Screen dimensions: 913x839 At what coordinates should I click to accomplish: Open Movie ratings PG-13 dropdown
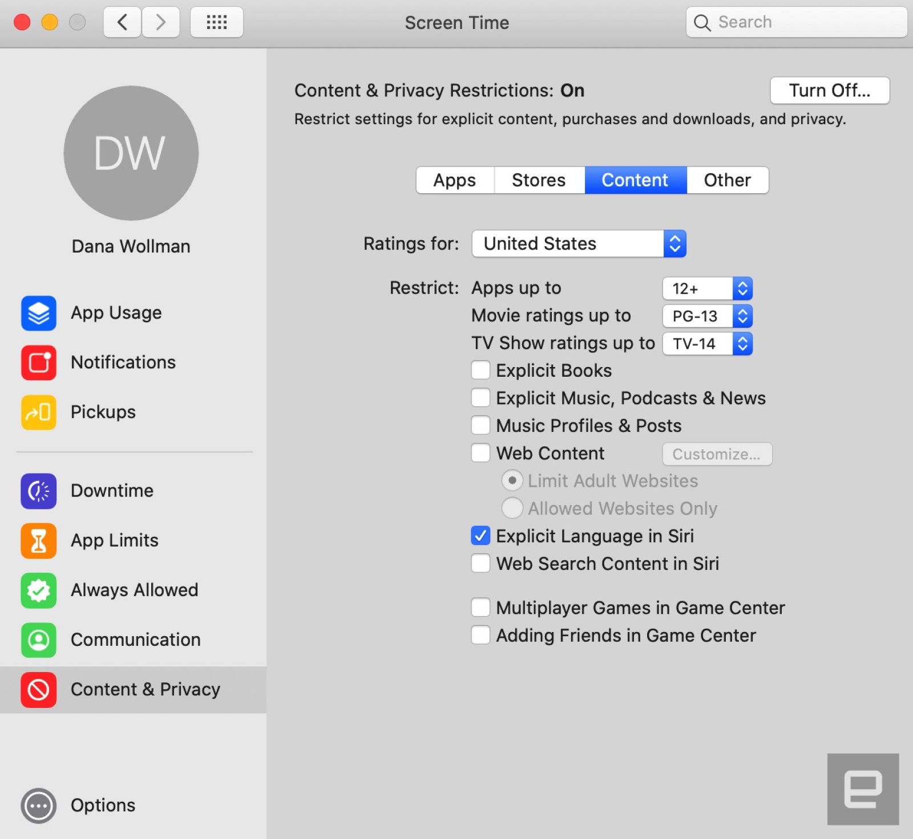point(708,316)
